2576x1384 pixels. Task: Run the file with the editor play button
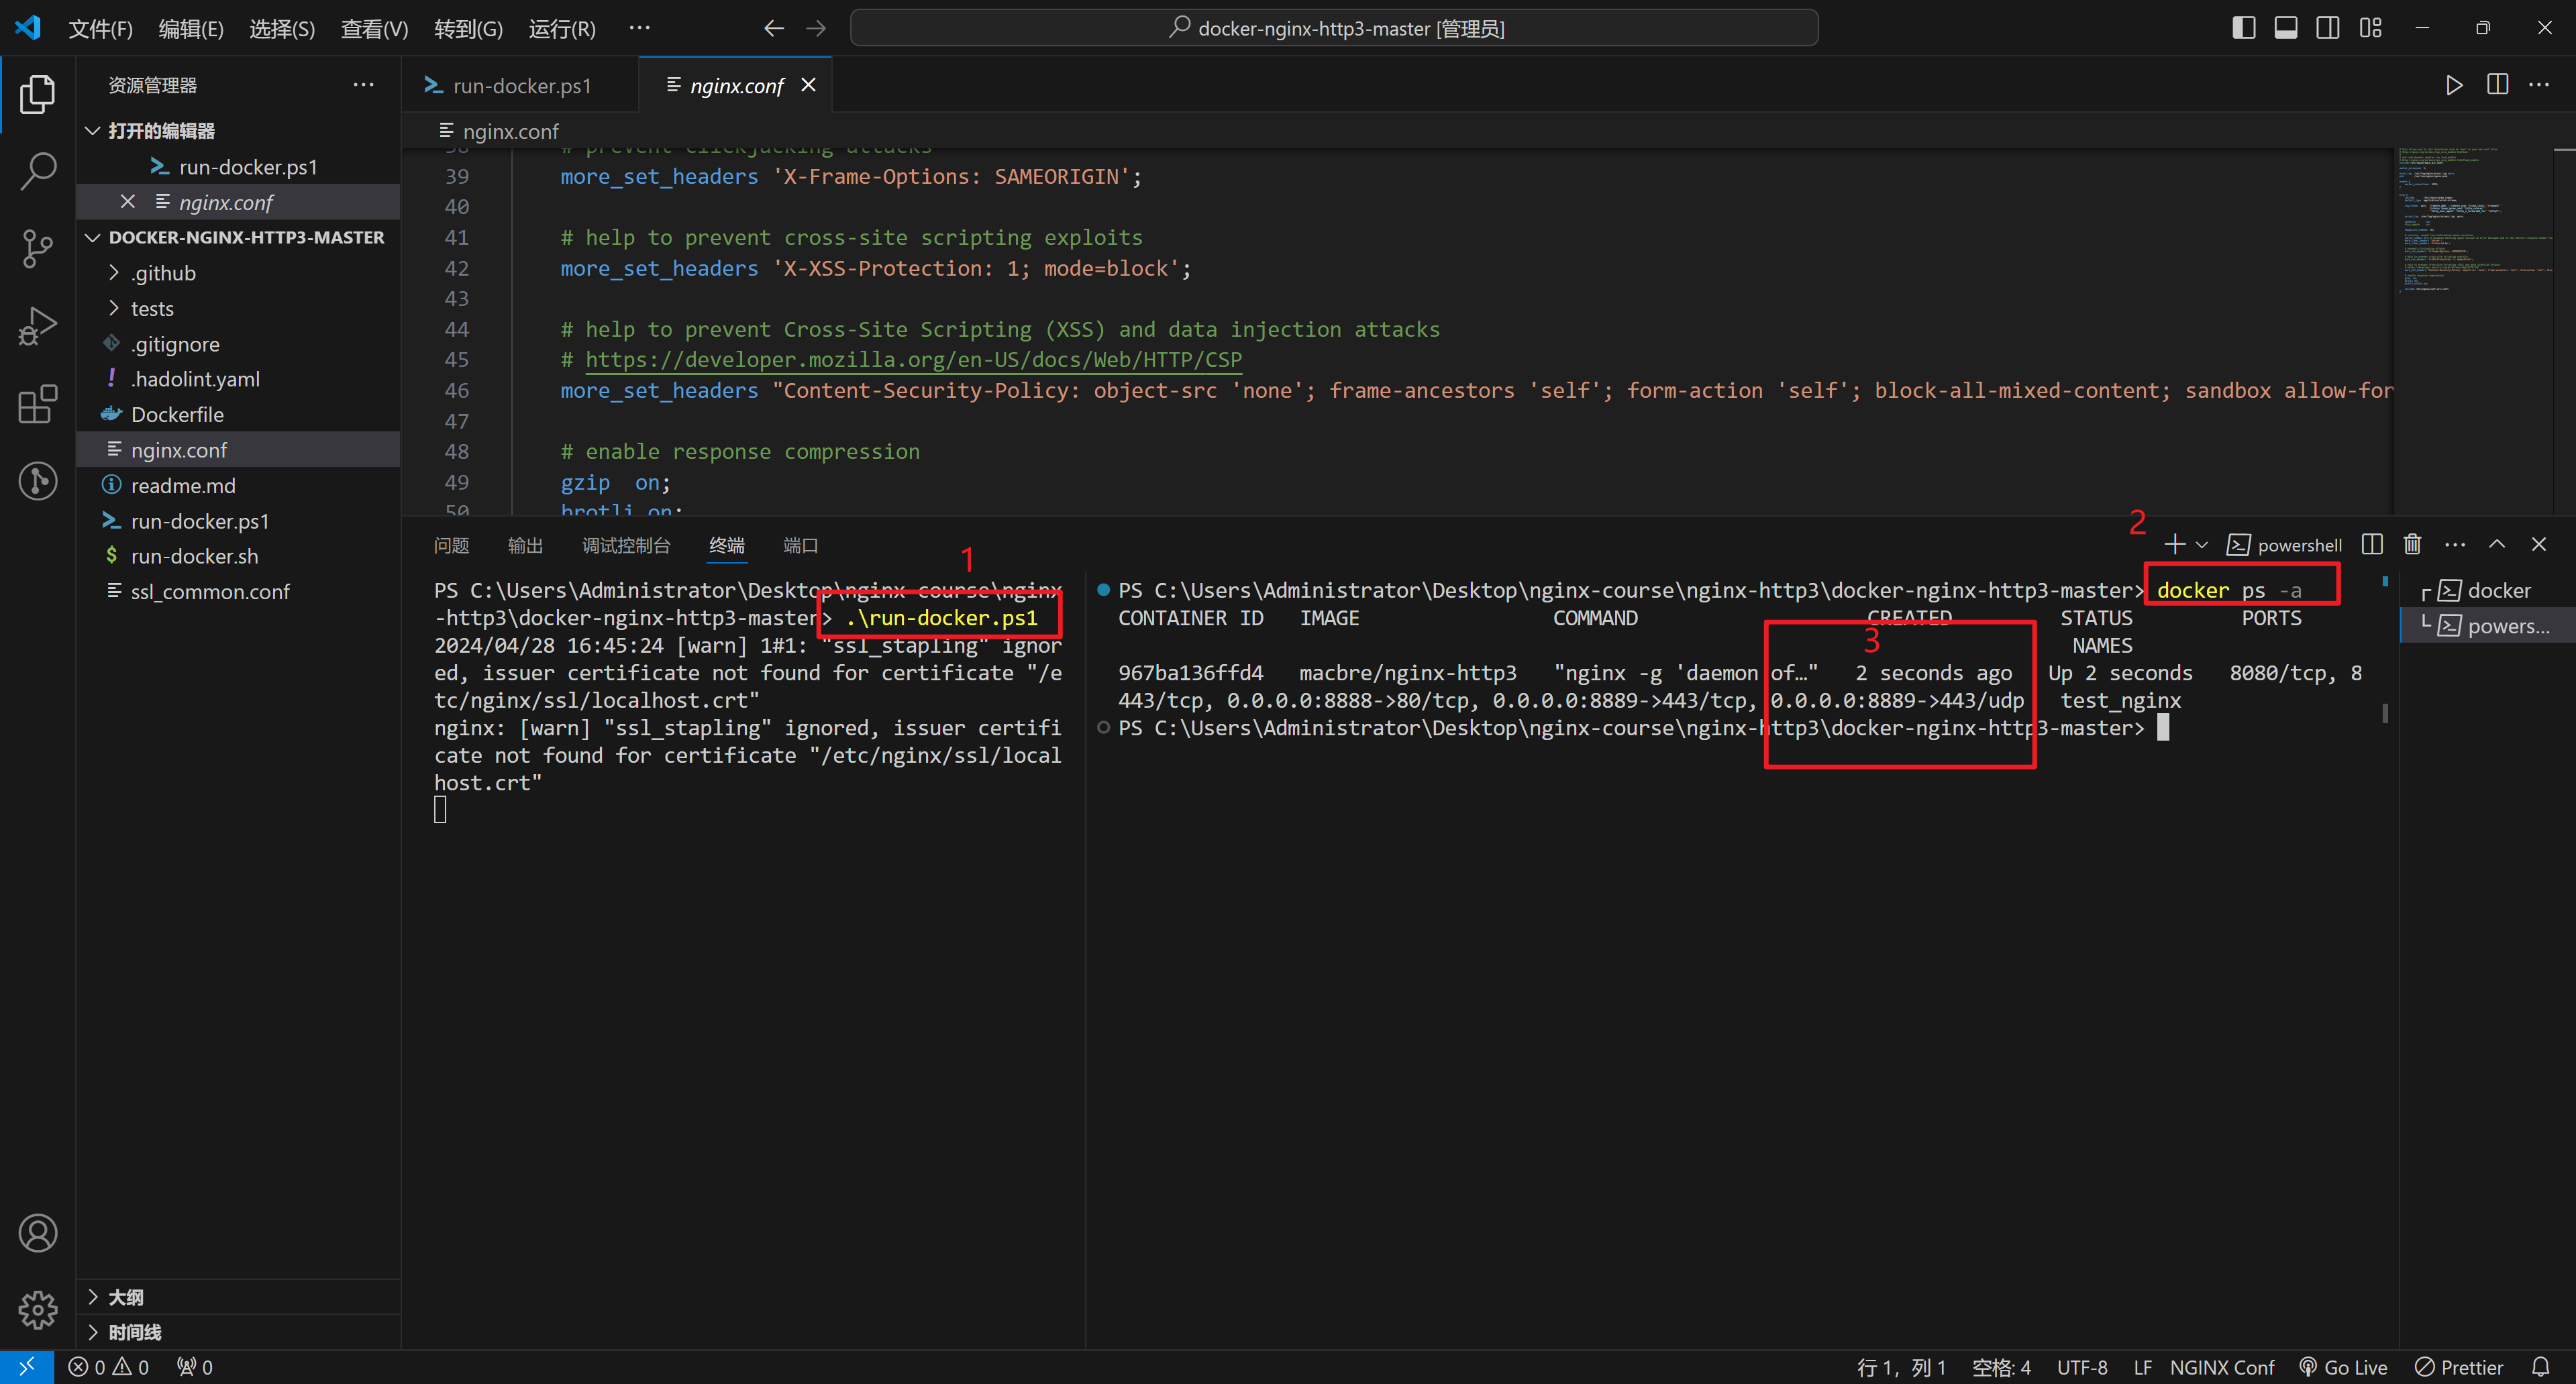click(2454, 85)
